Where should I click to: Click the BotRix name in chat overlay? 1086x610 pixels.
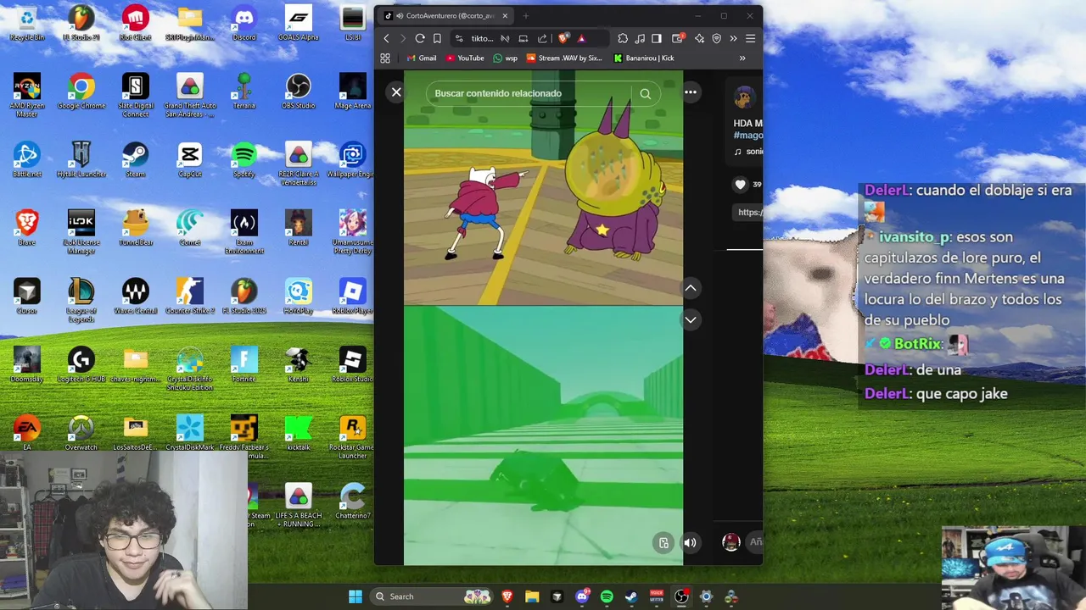pos(916,344)
